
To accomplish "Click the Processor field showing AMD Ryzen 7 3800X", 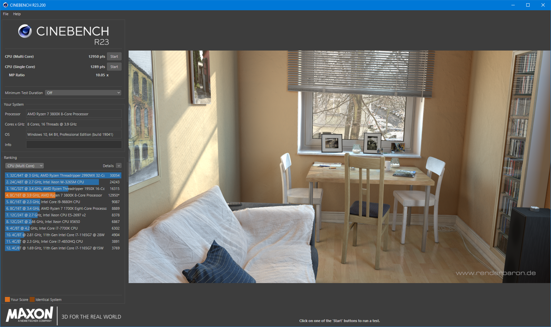I will tap(74, 114).
